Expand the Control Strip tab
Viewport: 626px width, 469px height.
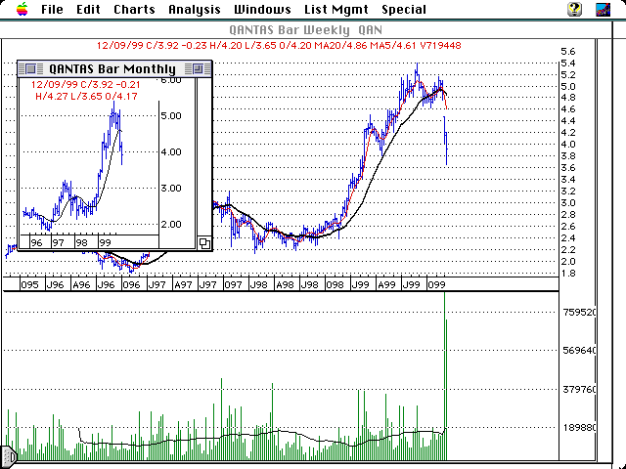coord(8,455)
